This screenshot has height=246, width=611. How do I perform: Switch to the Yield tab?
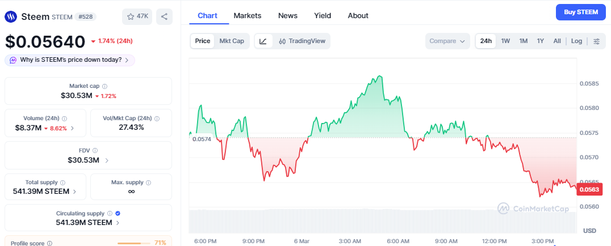[x=323, y=15]
